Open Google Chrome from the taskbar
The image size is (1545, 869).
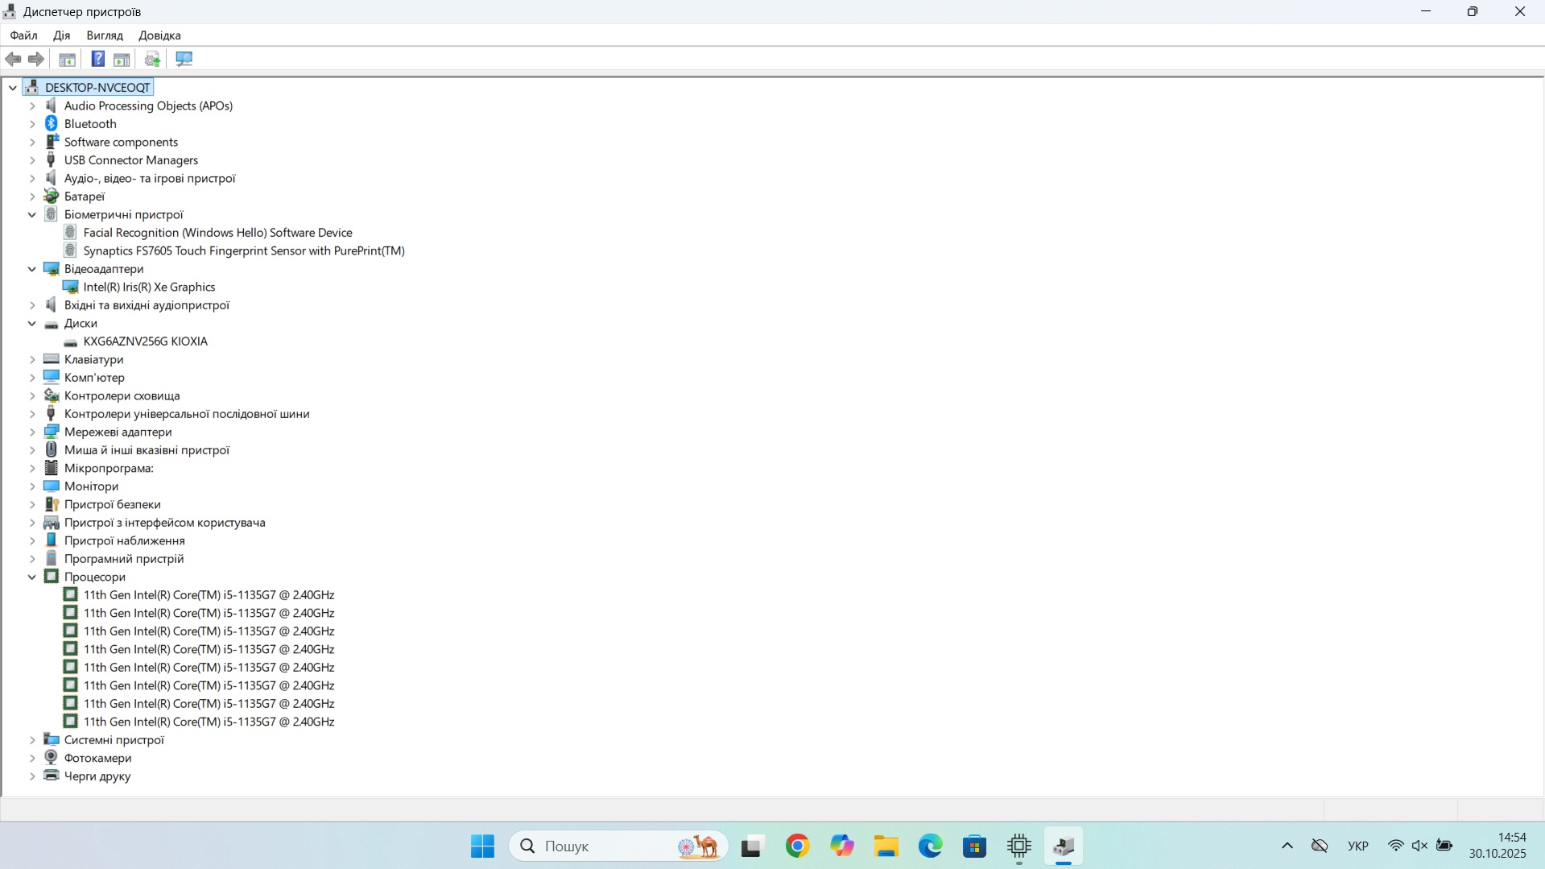[797, 846]
